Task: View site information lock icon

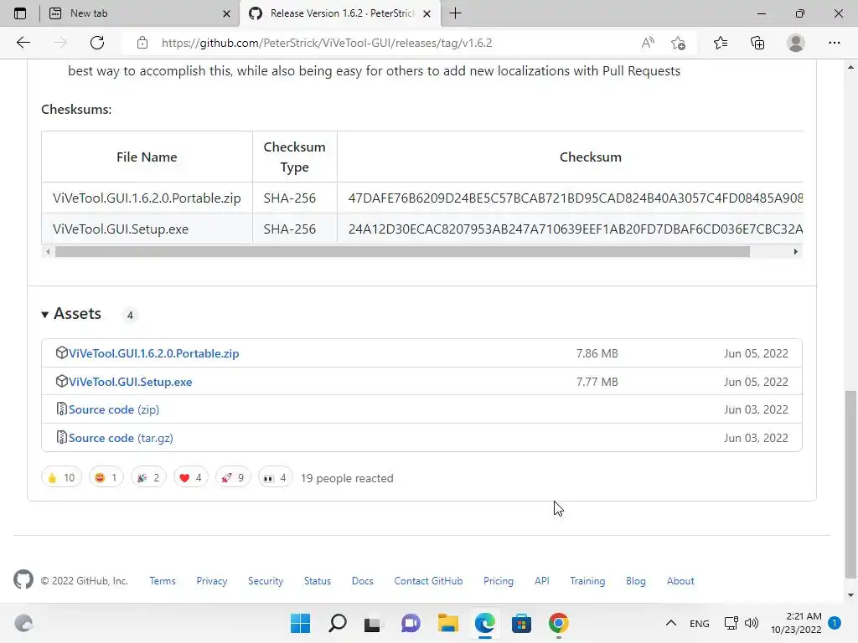Action: point(142,43)
